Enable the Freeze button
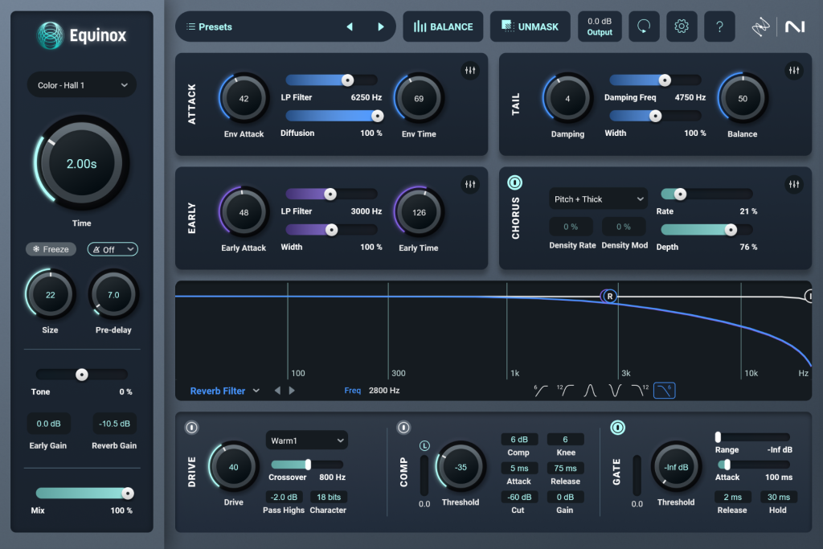This screenshot has height=549, width=823. coord(51,249)
